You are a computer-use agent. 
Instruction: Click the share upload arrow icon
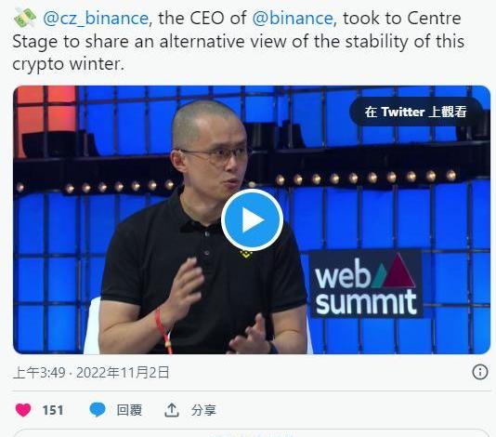(x=172, y=410)
